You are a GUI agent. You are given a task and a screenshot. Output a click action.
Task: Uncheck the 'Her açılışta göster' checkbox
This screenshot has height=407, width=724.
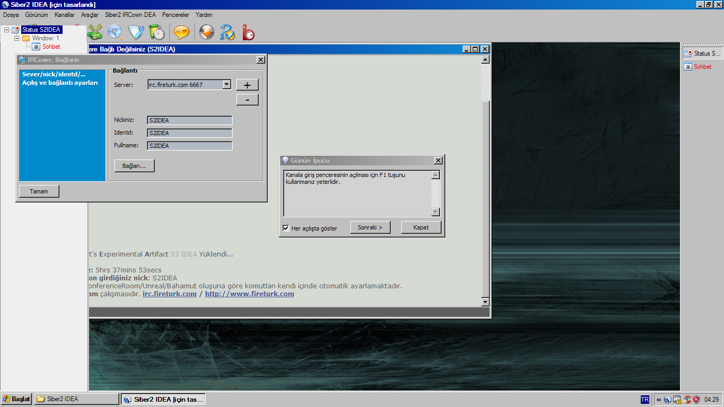(286, 228)
